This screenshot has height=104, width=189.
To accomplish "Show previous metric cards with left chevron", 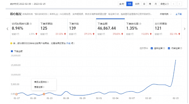I will [8, 29].
